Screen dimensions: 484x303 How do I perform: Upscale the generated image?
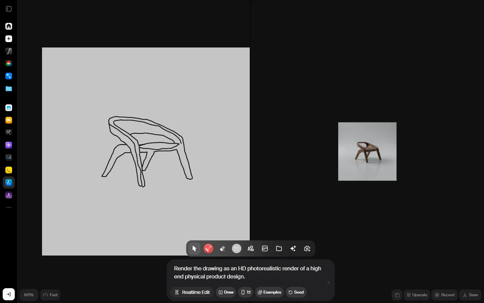(x=417, y=295)
